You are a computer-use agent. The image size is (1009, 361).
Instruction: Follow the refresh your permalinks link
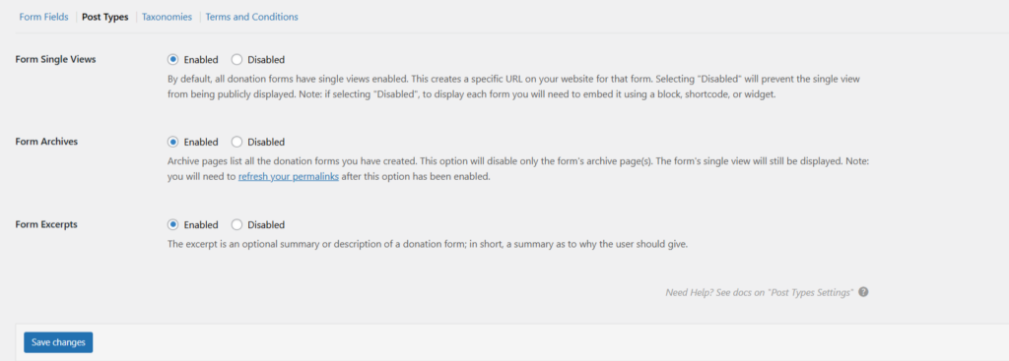289,177
